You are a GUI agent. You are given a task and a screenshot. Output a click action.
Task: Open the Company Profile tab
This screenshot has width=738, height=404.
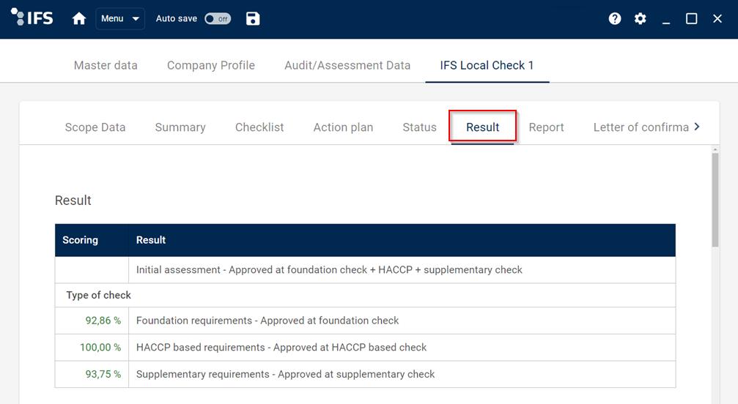[x=211, y=65]
